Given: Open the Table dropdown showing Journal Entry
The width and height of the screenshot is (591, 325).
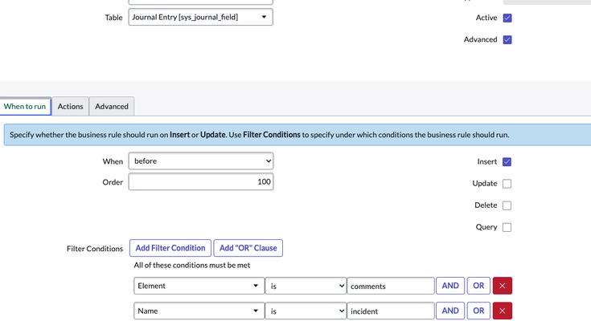Looking at the screenshot, I should (200, 17).
